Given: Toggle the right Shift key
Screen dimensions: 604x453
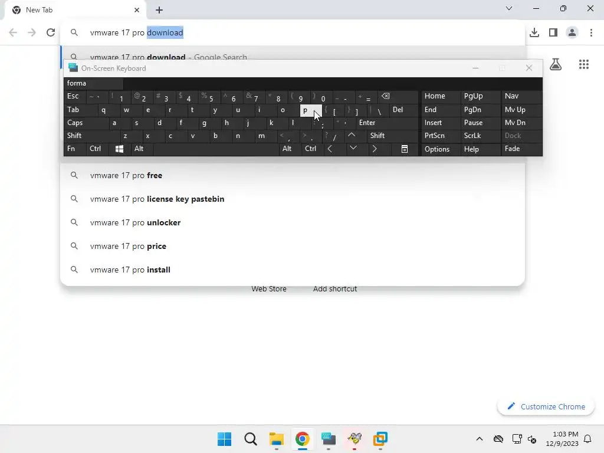Looking at the screenshot, I should 392,136.
